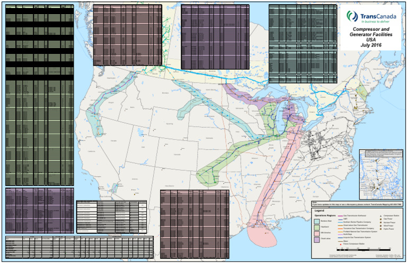Click the TransCanada swirl logo
The width and height of the screenshot is (407, 263).
pos(352,16)
